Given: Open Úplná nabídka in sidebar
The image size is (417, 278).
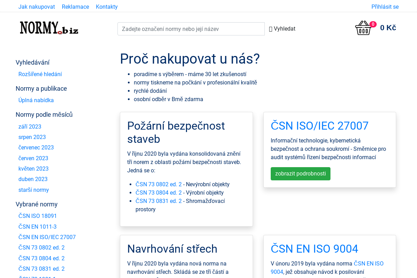Looking at the screenshot, I should tap(36, 100).
